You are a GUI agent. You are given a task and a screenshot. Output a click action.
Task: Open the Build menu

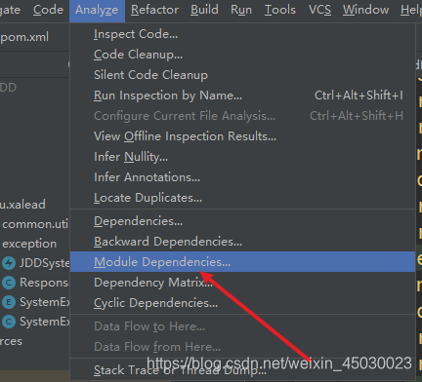click(204, 10)
